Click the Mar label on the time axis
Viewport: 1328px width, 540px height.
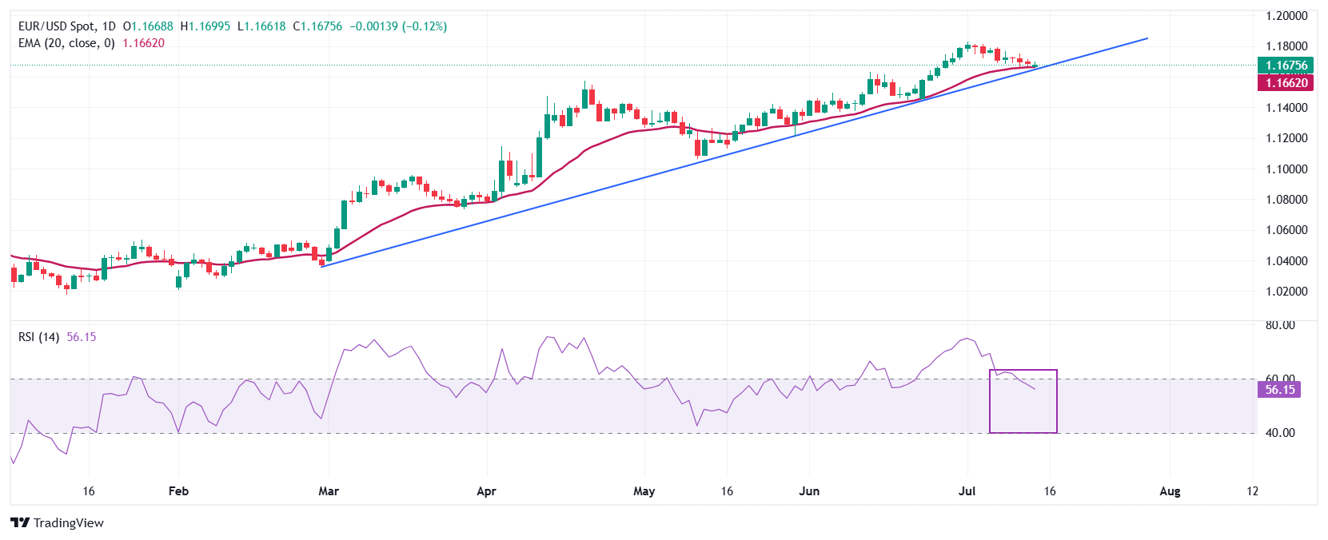[x=329, y=491]
